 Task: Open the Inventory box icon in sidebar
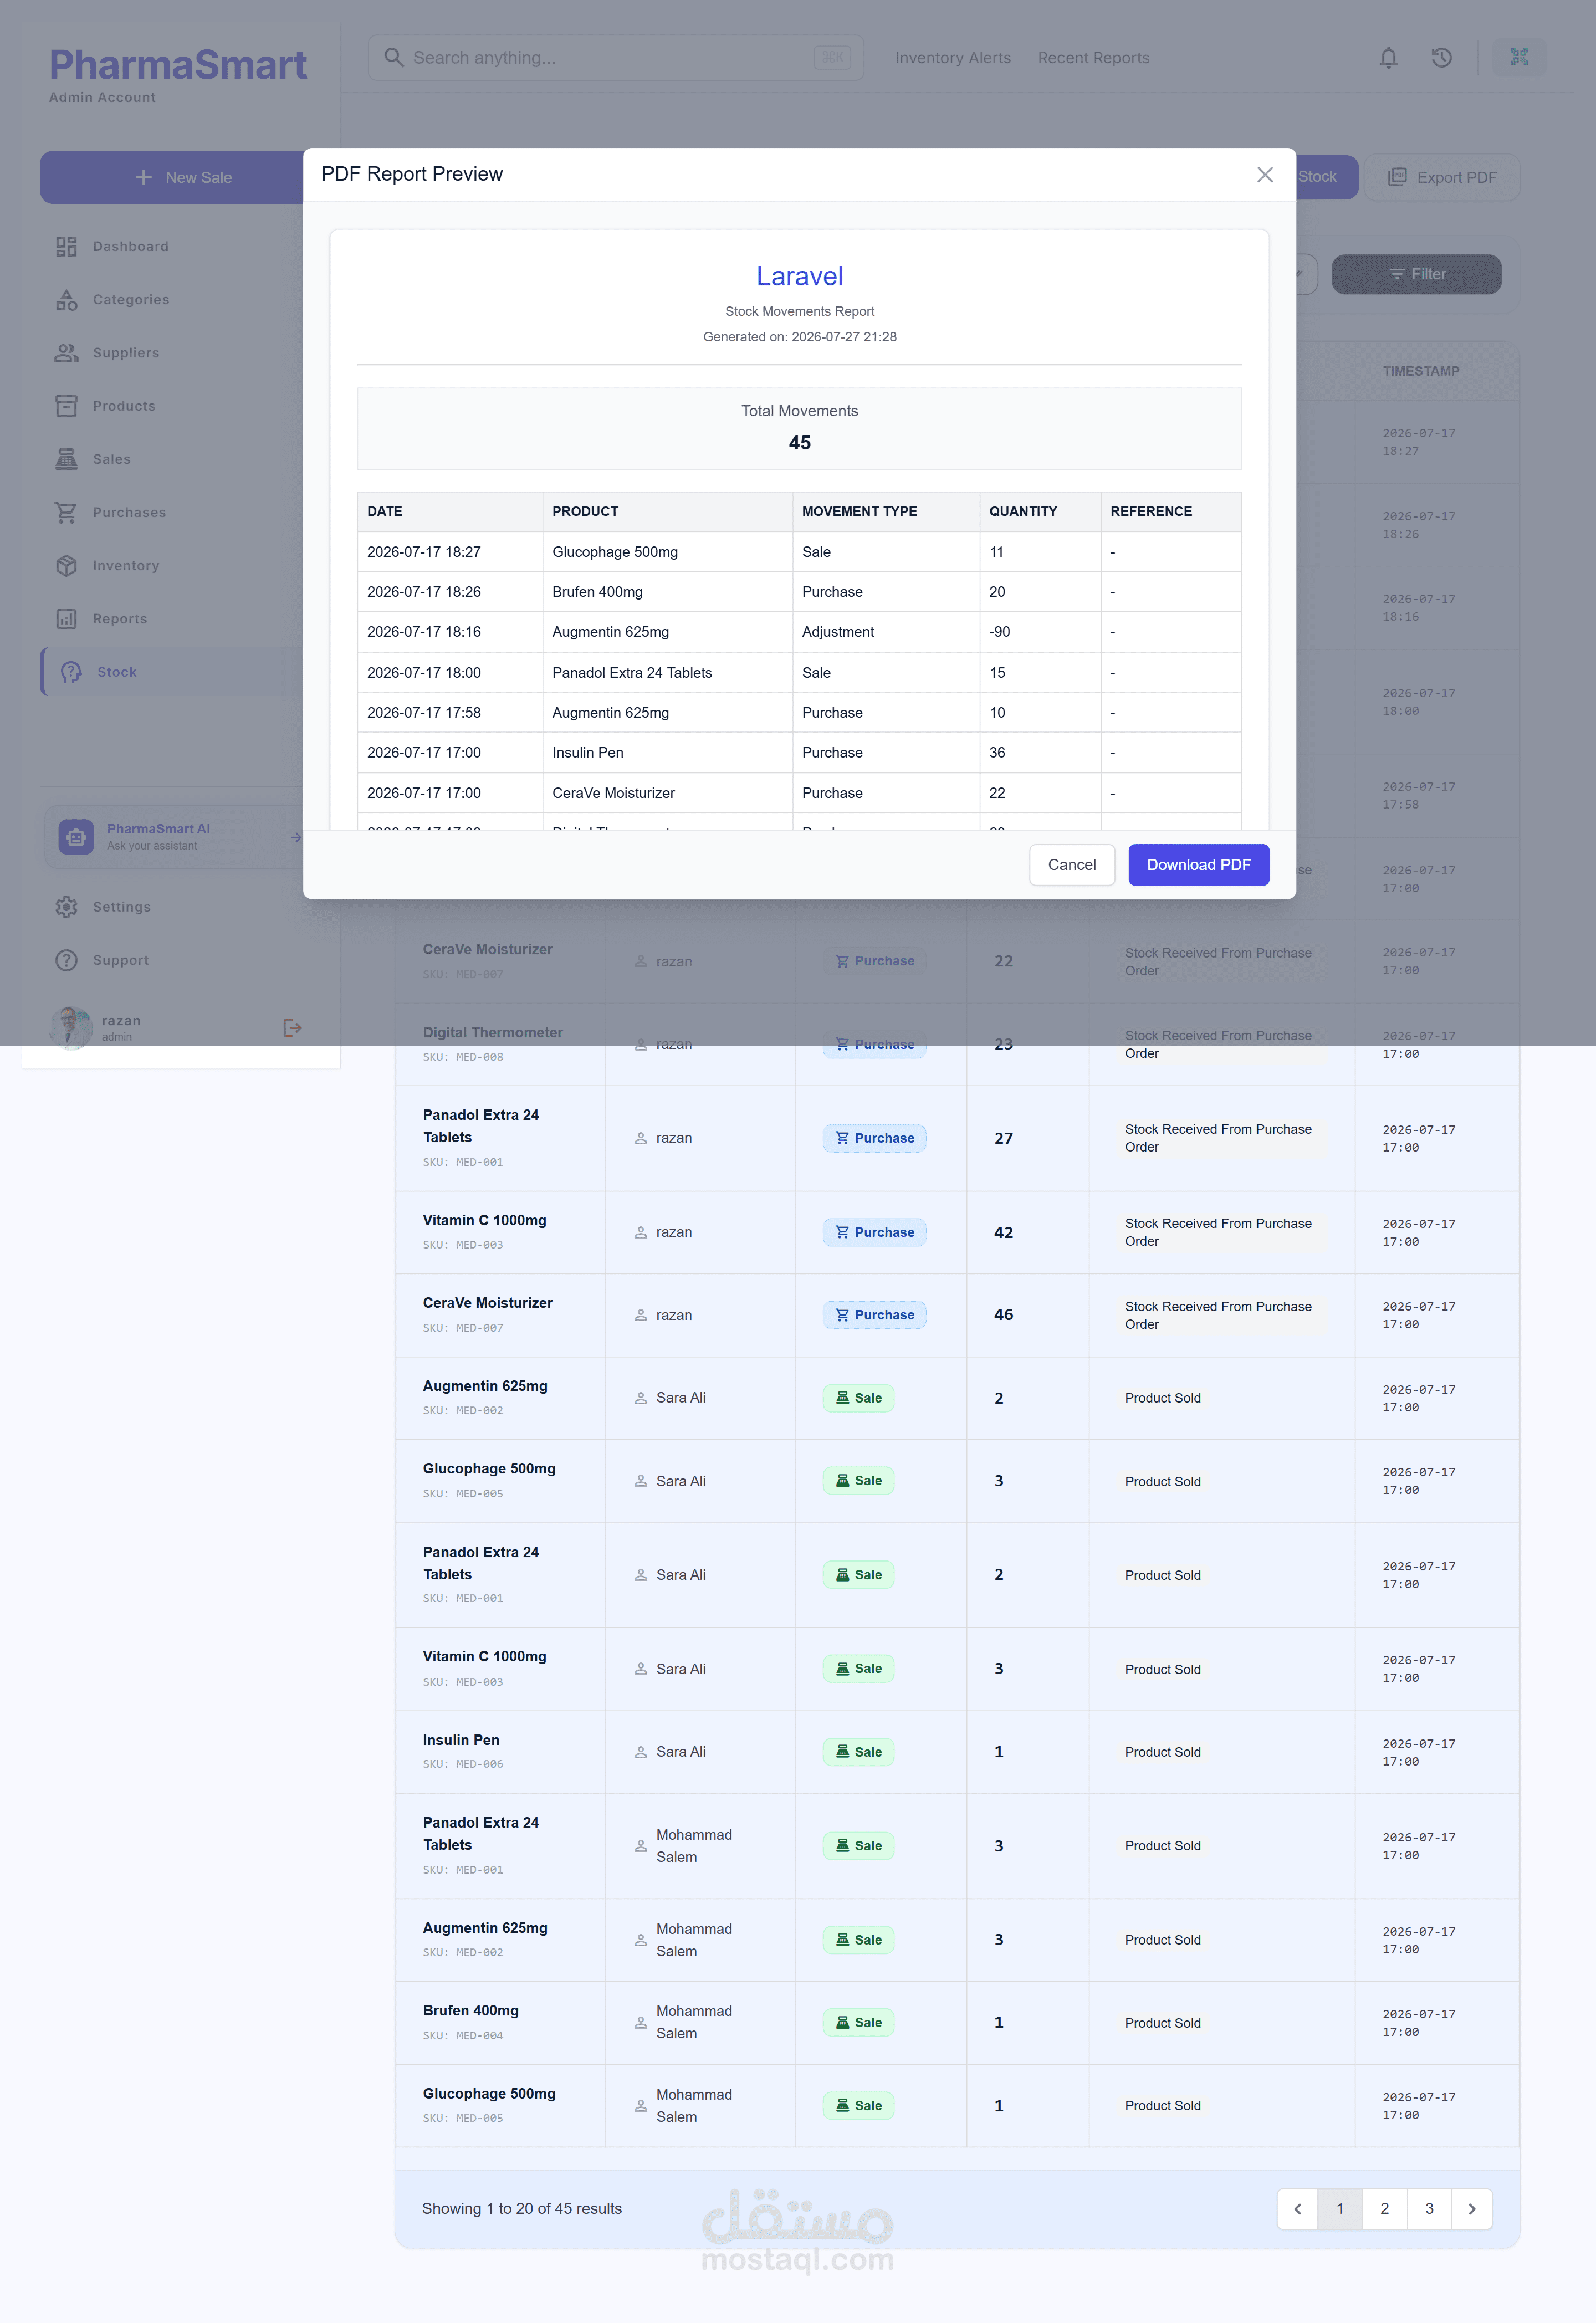point(66,566)
